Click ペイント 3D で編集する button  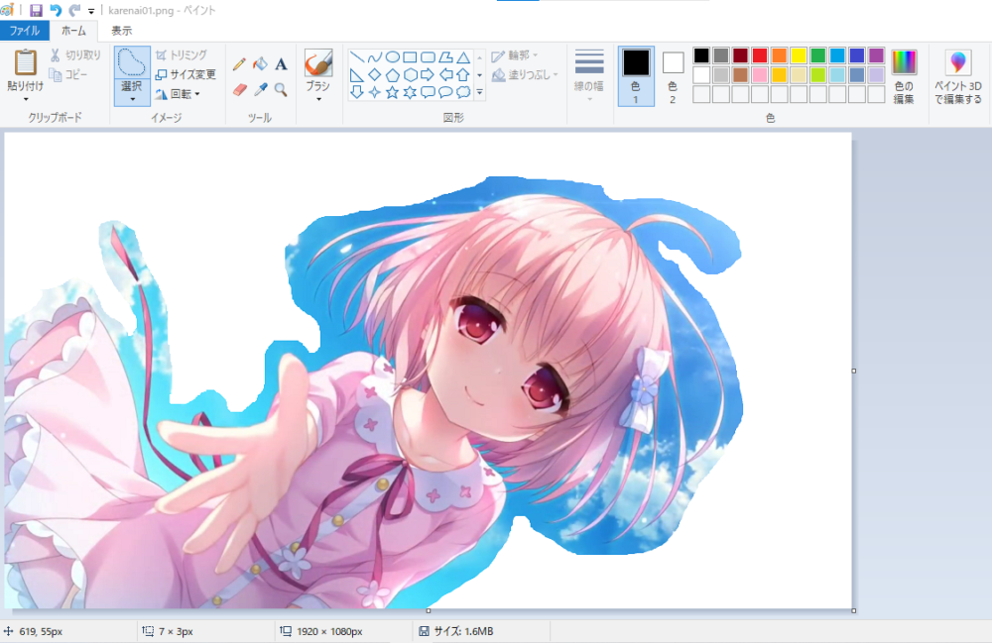pos(958,76)
